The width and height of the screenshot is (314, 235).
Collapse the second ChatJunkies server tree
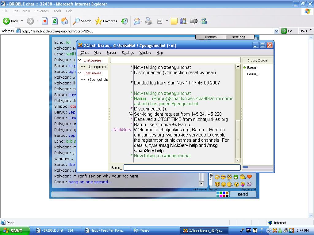(80, 73)
